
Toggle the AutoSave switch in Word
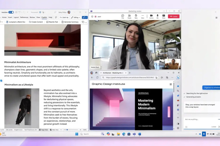tap(11, 12)
